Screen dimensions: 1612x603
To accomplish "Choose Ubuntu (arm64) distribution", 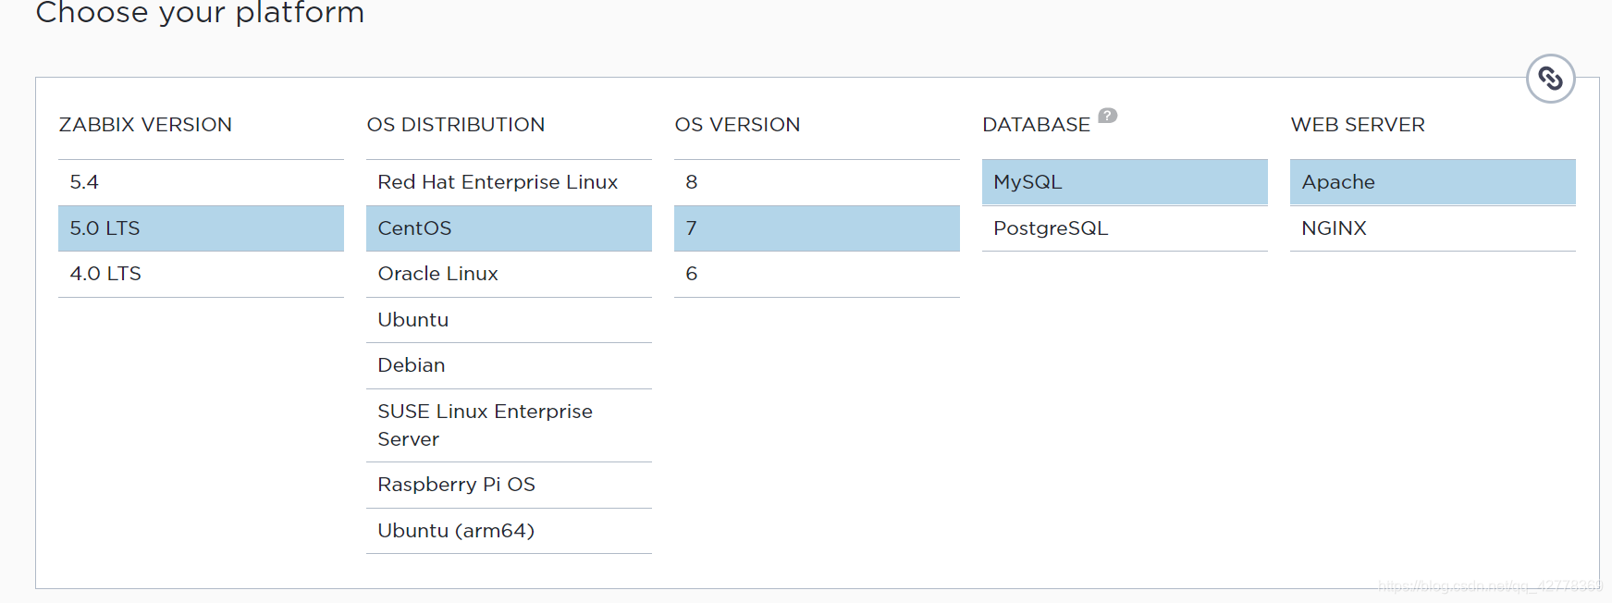I will (509, 531).
